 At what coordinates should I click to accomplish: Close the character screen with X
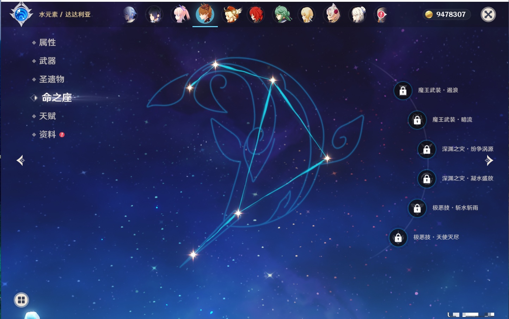pyautogui.click(x=488, y=14)
